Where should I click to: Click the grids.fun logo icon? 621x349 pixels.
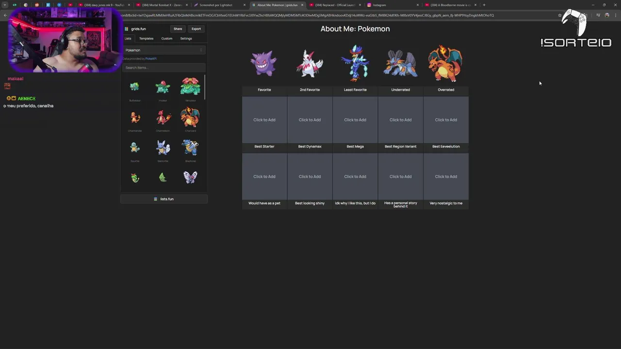[x=127, y=29]
